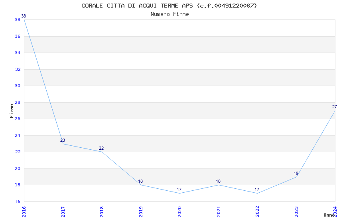Click the y-axis tick label 28
The image size is (339, 219).
pyautogui.click(x=18, y=102)
